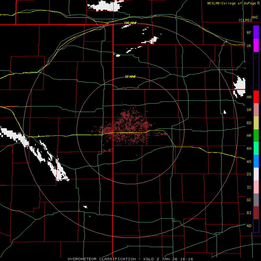Select the light pink IC legend block

[256, 187]
